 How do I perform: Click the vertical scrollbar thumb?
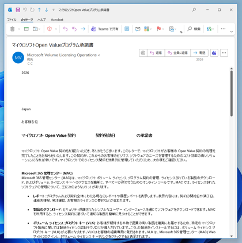232,94
